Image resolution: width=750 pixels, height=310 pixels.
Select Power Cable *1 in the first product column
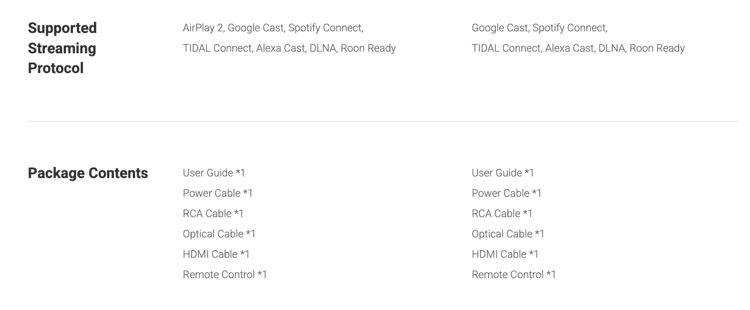pyautogui.click(x=217, y=193)
